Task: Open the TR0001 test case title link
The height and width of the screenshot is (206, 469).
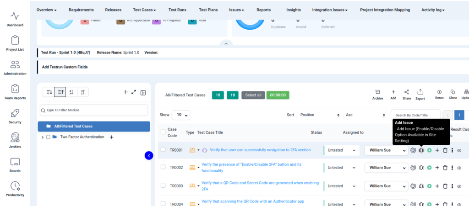Action: (260, 150)
